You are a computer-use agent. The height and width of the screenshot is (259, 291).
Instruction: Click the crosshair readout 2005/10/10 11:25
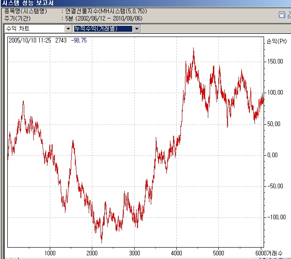[30, 41]
